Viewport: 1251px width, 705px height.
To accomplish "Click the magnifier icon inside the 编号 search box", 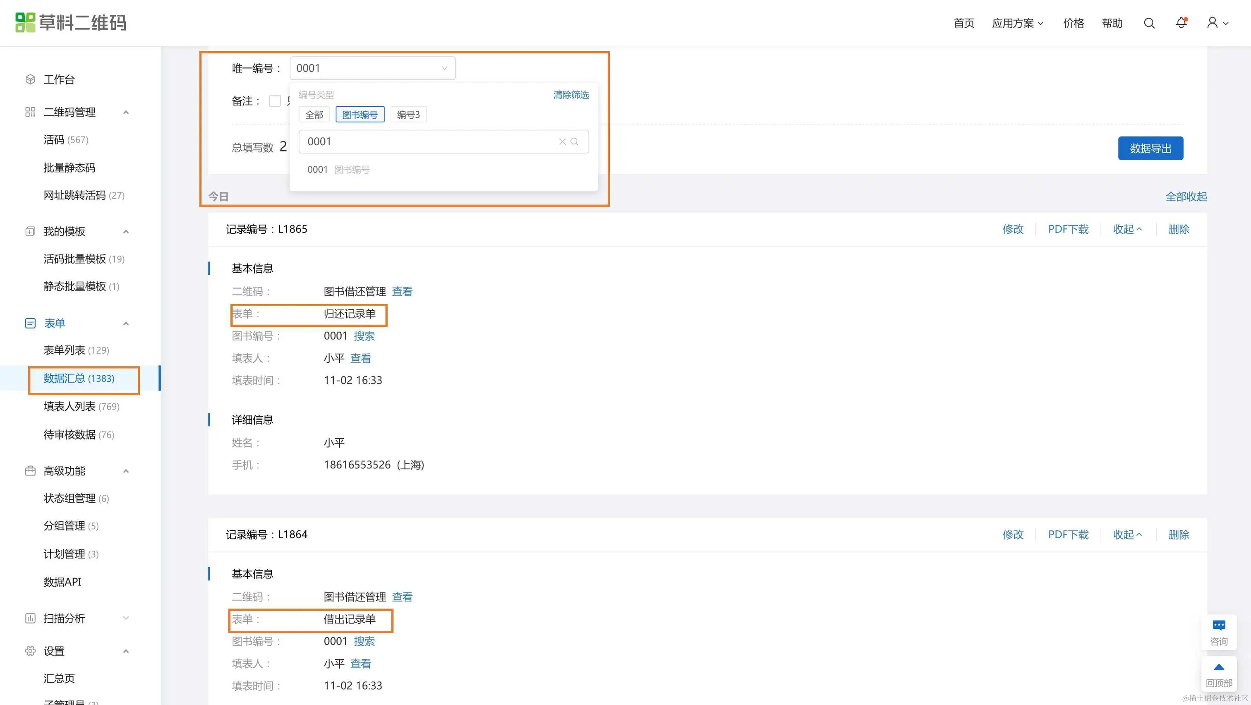I will (575, 142).
